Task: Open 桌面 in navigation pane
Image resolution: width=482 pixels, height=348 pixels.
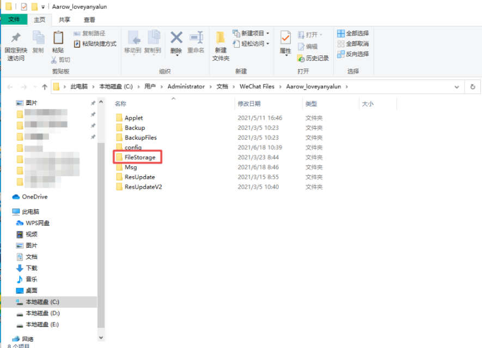Action: pyautogui.click(x=31, y=290)
